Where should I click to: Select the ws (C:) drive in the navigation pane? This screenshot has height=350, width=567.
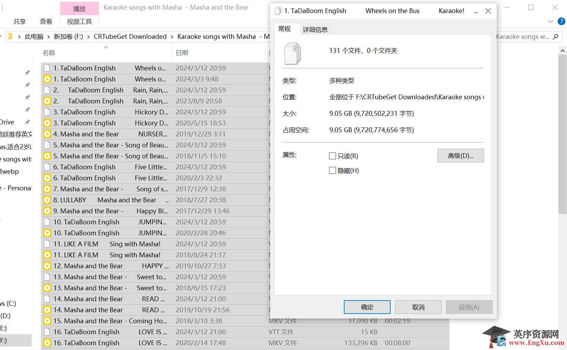click(x=8, y=303)
